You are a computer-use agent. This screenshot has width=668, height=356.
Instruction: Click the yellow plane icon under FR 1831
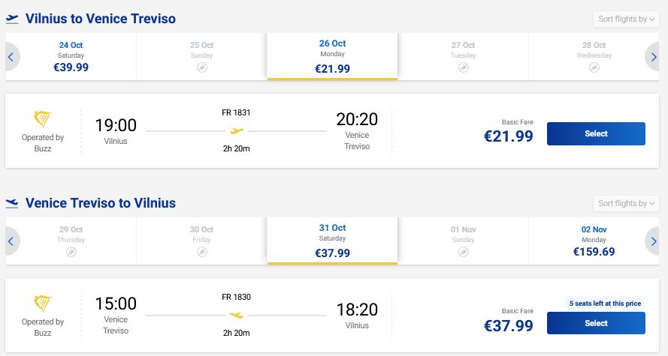tap(237, 131)
